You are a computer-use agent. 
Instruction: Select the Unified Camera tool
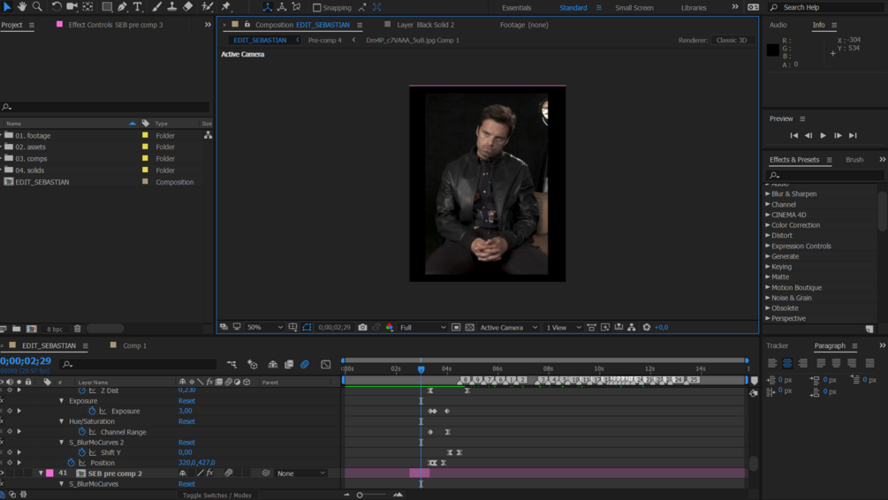pos(72,7)
